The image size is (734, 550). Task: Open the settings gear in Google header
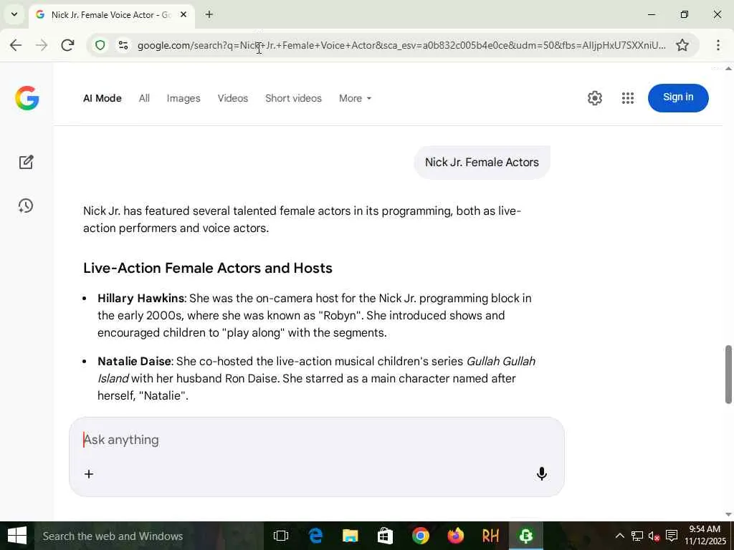(594, 98)
